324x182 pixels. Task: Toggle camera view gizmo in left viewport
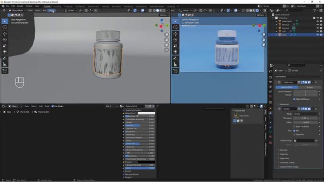pos(167,45)
